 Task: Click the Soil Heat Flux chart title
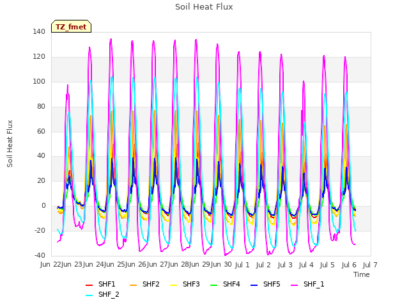pyautogui.click(x=204, y=7)
